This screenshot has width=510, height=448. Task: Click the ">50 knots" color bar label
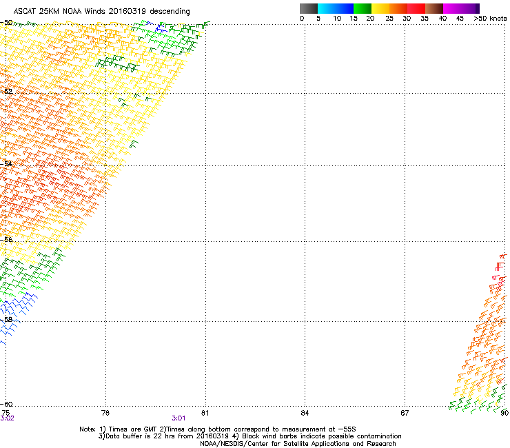tap(490, 19)
